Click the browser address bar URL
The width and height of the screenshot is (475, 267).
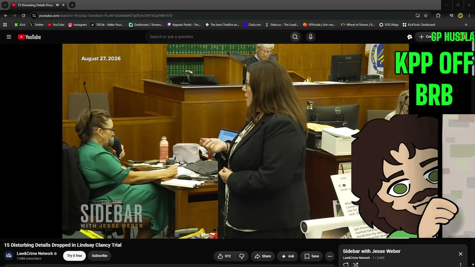[x=106, y=16]
